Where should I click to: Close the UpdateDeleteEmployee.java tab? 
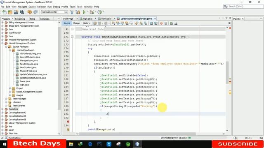[x=155, y=18]
